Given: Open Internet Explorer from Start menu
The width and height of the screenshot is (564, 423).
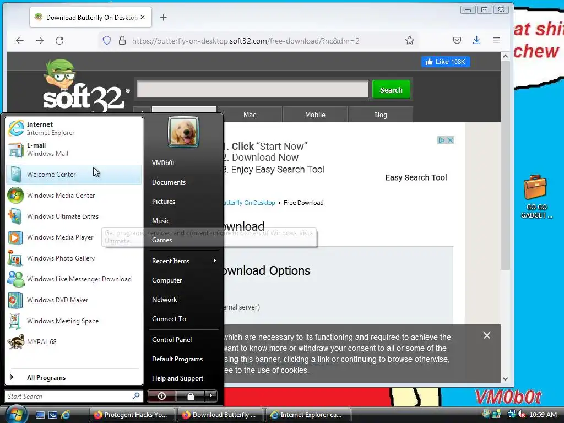Looking at the screenshot, I should click(x=74, y=128).
